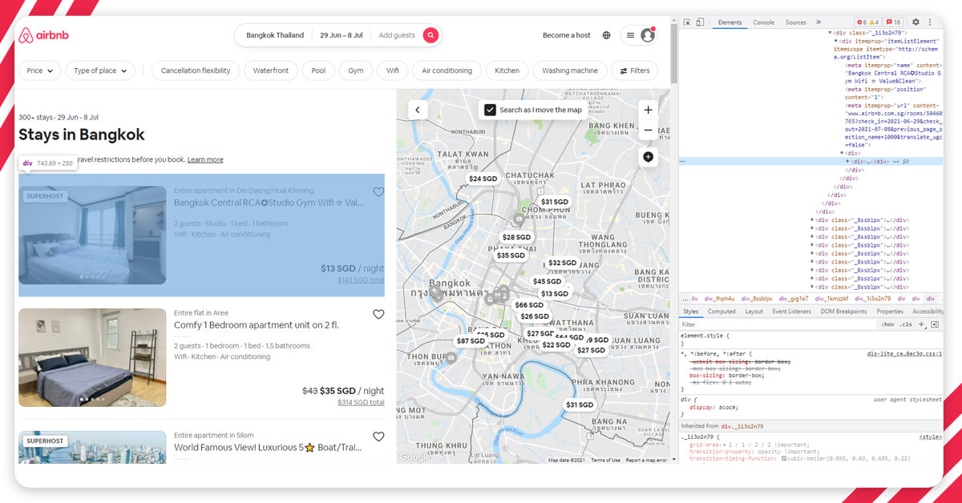Image resolution: width=962 pixels, height=503 pixels.
Task: Click the 16 issues badge
Action: 894,22
